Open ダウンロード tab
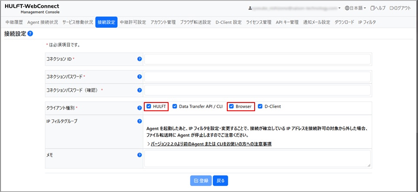The height and width of the screenshot is (192, 418). (345, 23)
